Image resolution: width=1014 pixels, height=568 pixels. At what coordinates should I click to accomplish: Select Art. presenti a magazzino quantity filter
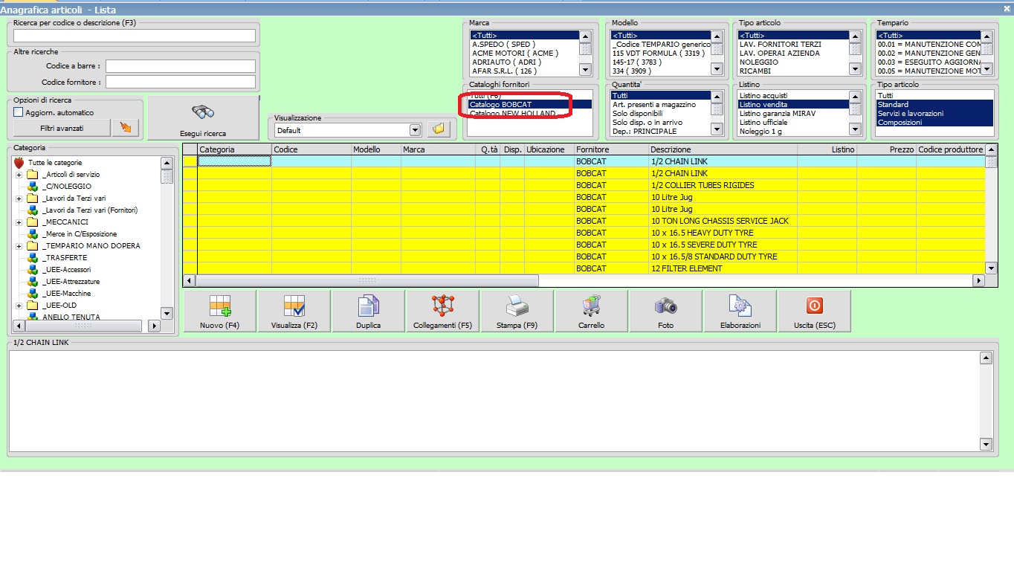click(x=660, y=105)
